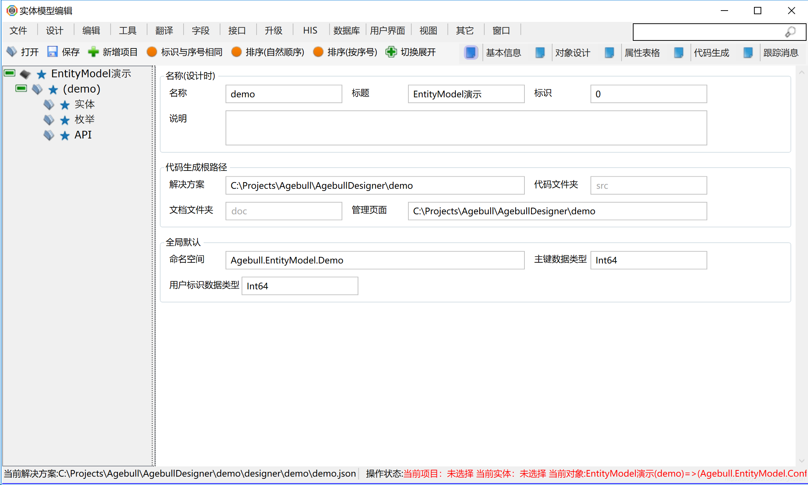Click the star icon of EntityModel演示 node
This screenshot has height=485, width=808.
click(x=42, y=74)
